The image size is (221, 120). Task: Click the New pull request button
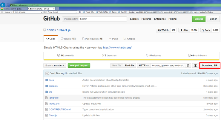(x=79, y=65)
